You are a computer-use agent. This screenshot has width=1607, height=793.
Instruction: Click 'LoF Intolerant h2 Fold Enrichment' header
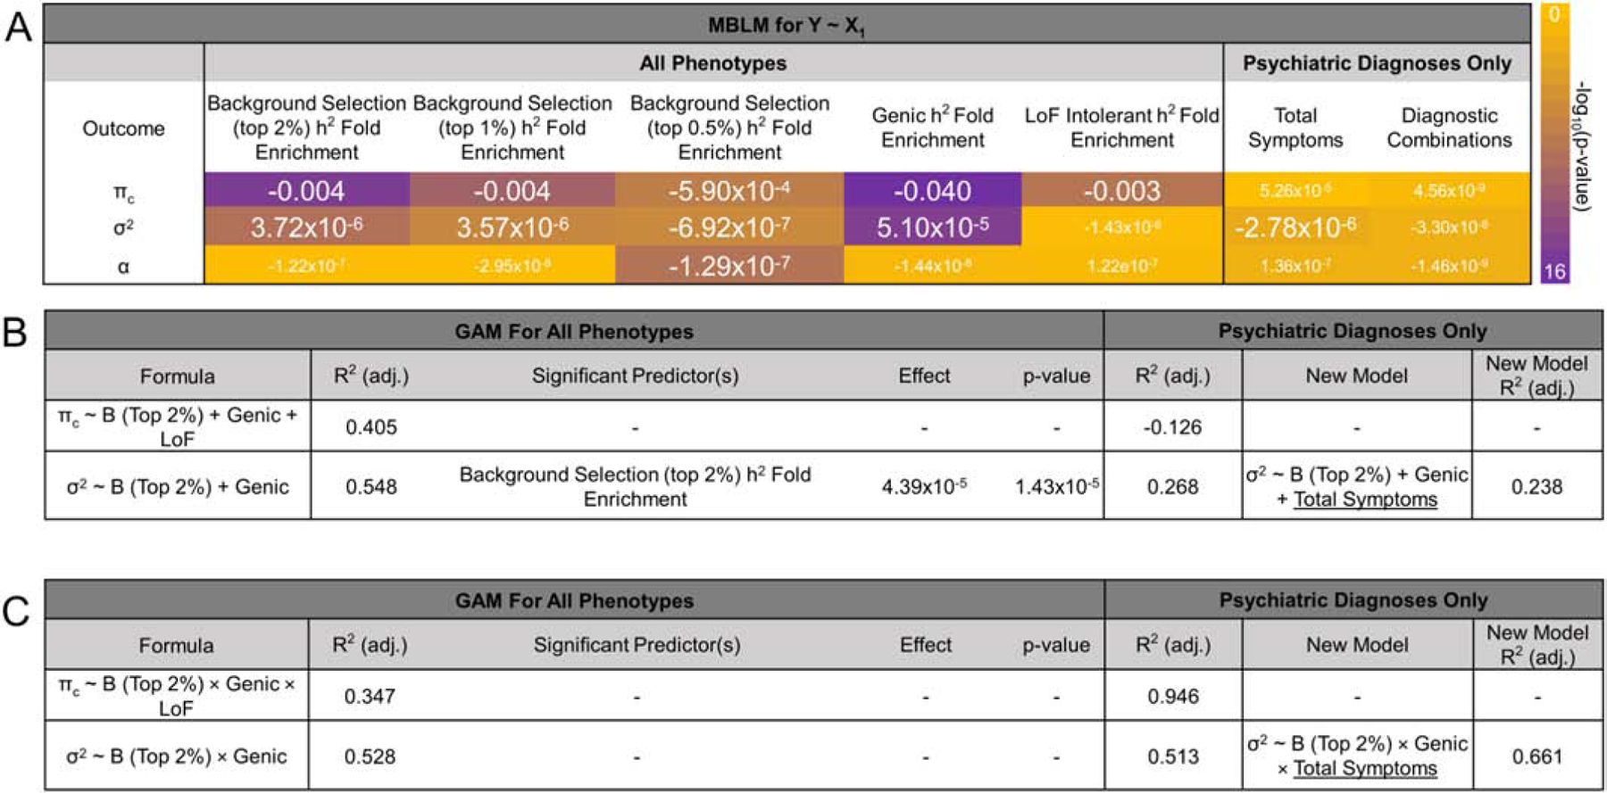(1122, 128)
